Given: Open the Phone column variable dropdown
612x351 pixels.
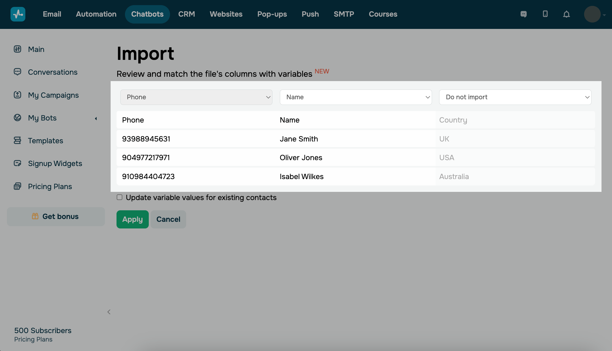Looking at the screenshot, I should click(x=196, y=97).
